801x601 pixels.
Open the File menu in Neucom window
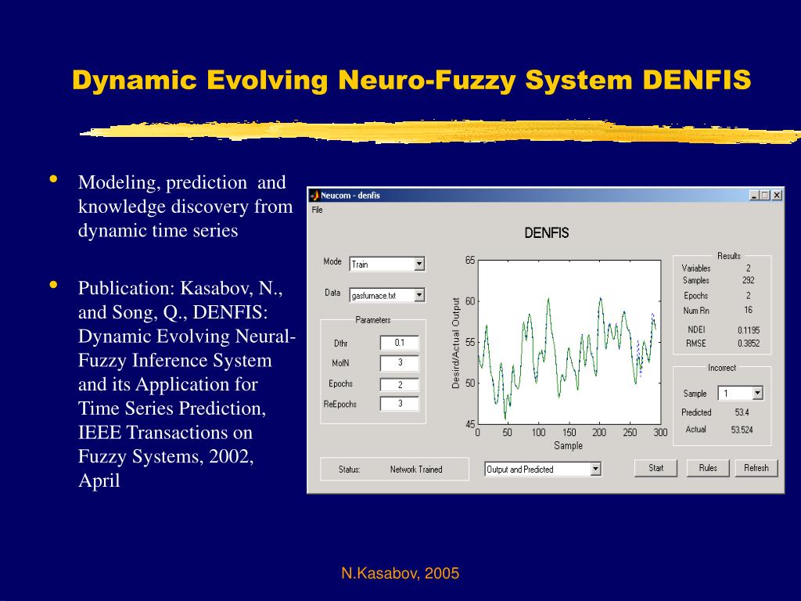click(318, 210)
